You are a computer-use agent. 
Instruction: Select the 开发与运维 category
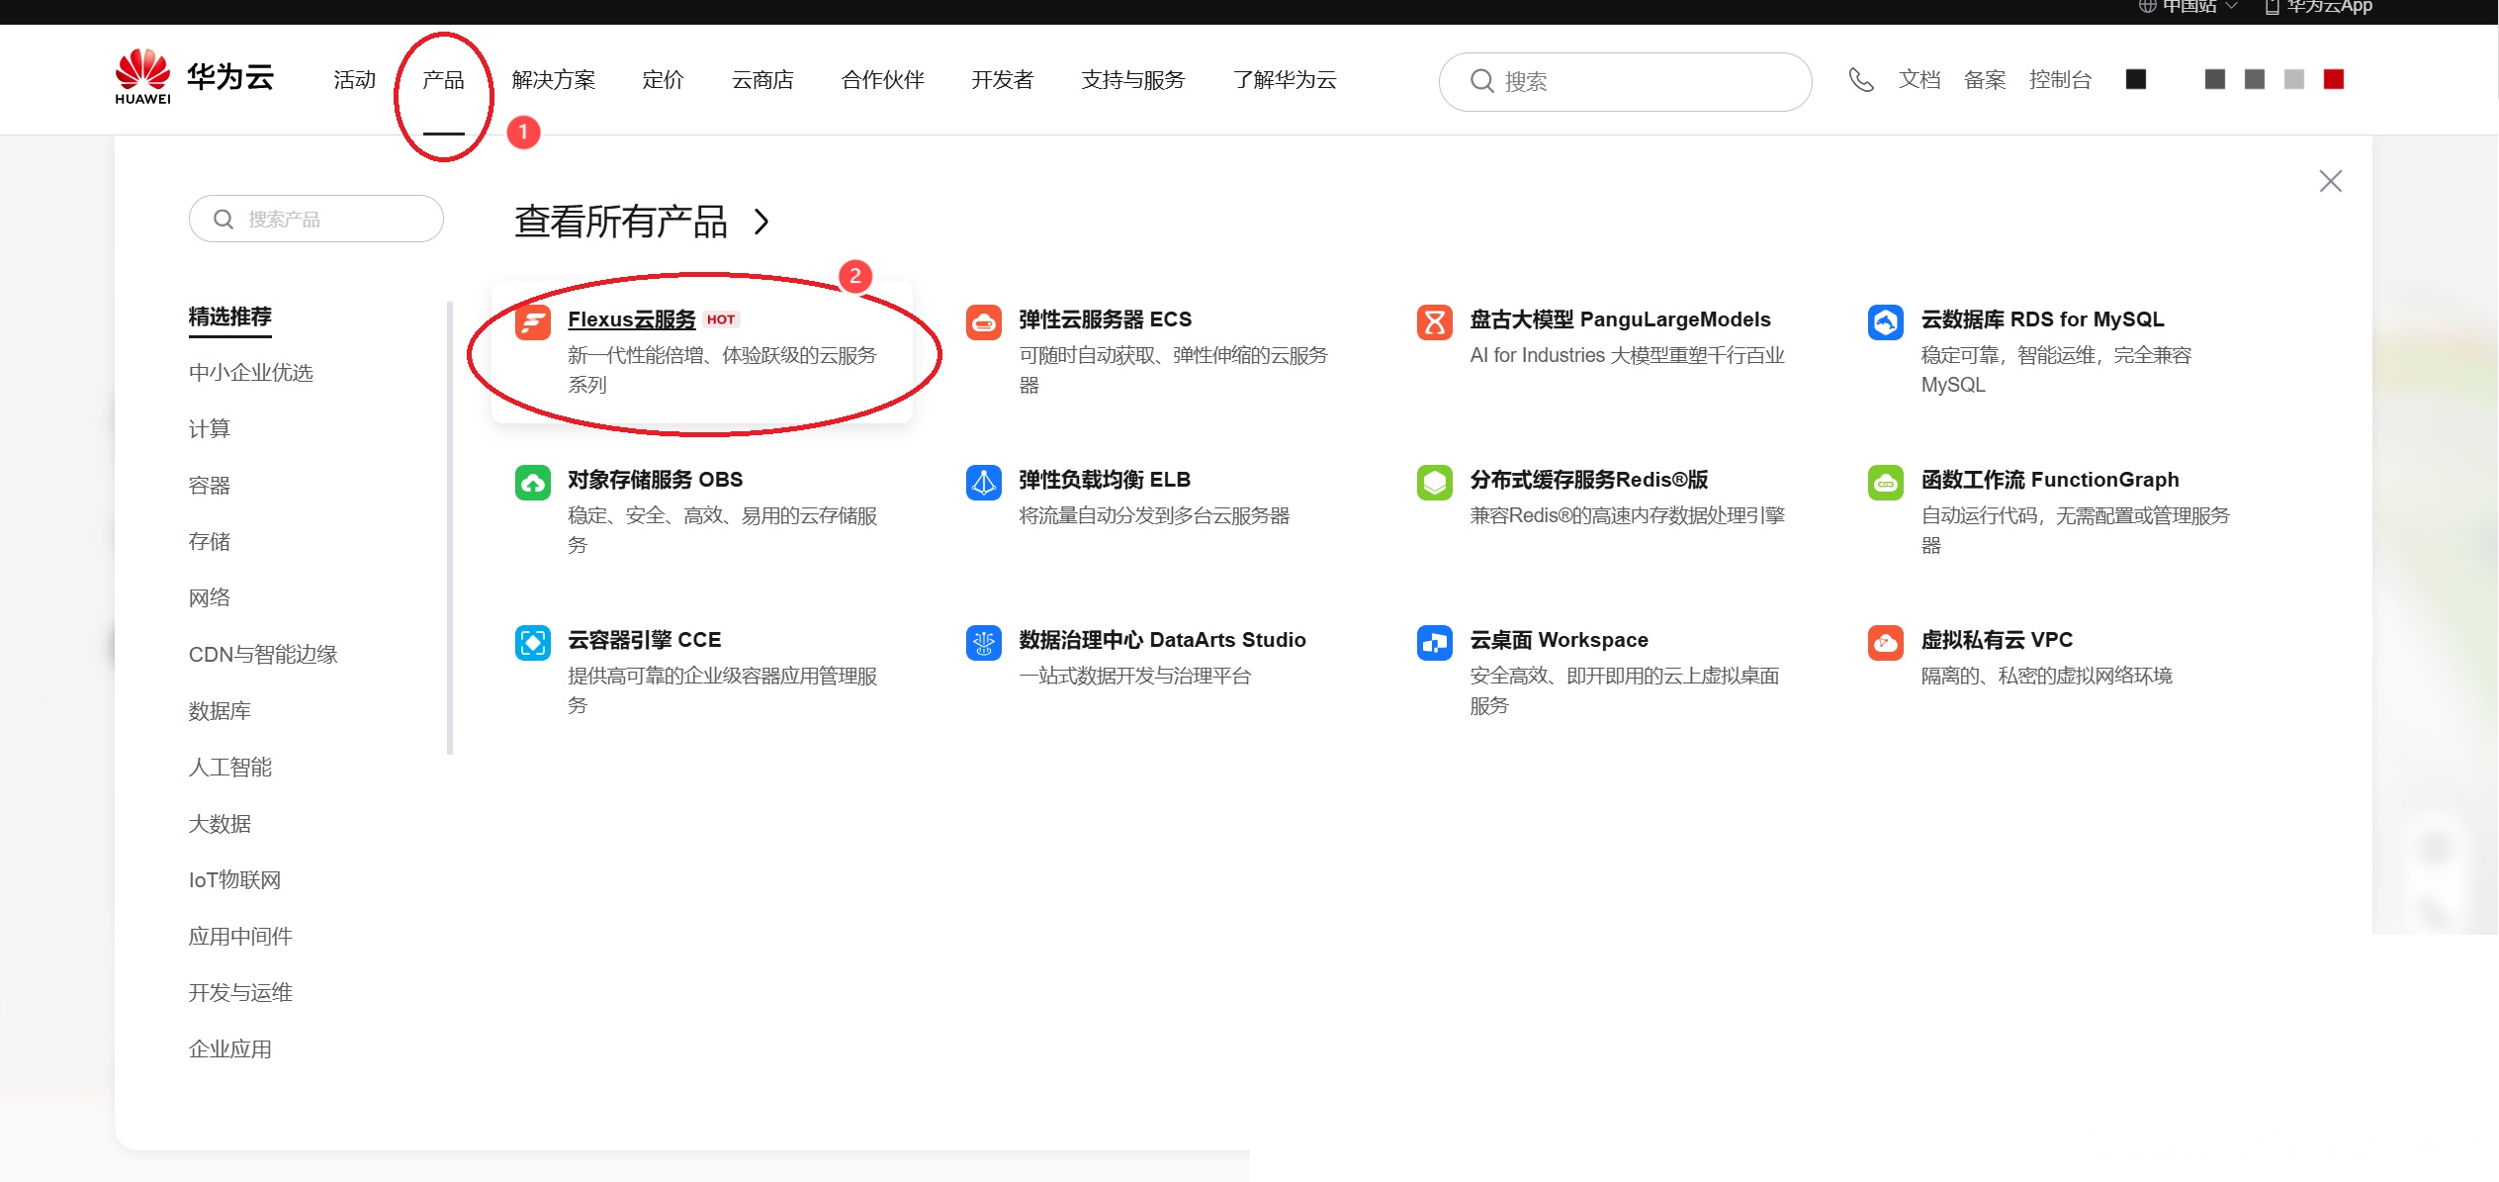tap(240, 993)
